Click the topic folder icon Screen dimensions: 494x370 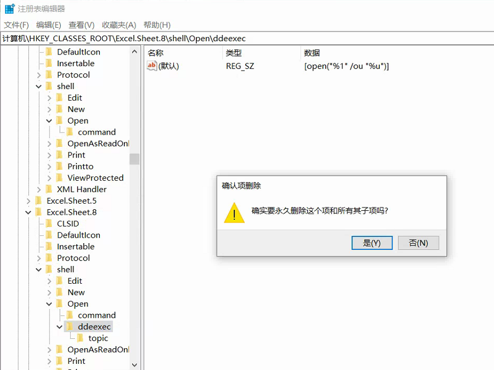[x=80, y=338]
